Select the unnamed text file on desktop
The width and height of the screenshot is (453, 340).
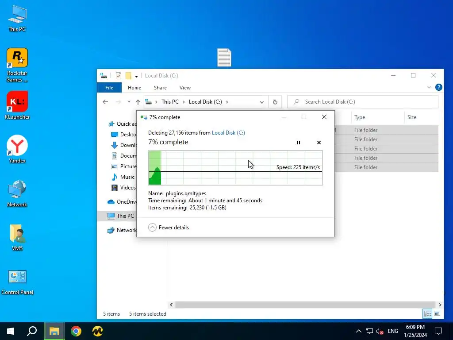[224, 58]
